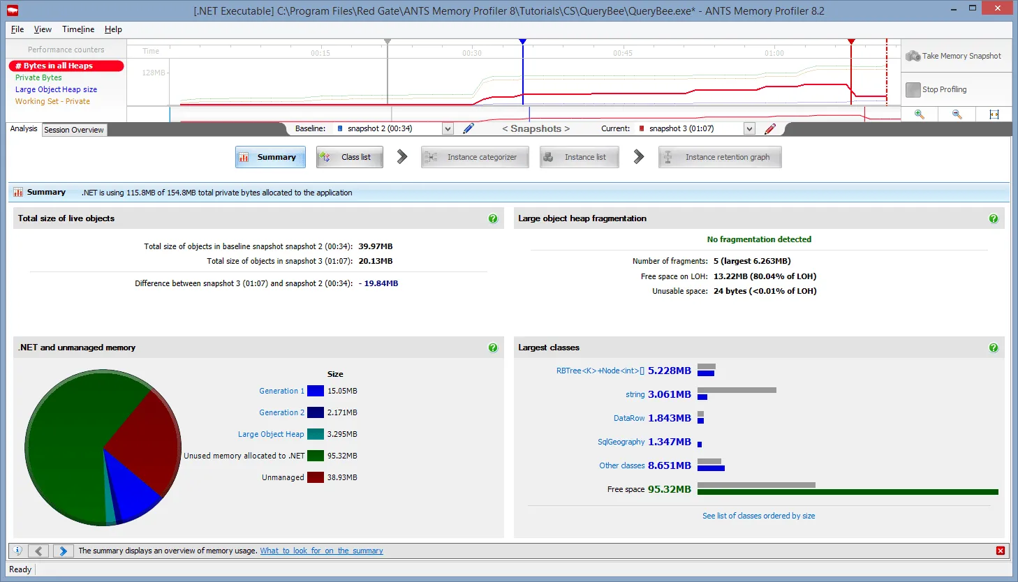Fit entire timeline into view

993,114
